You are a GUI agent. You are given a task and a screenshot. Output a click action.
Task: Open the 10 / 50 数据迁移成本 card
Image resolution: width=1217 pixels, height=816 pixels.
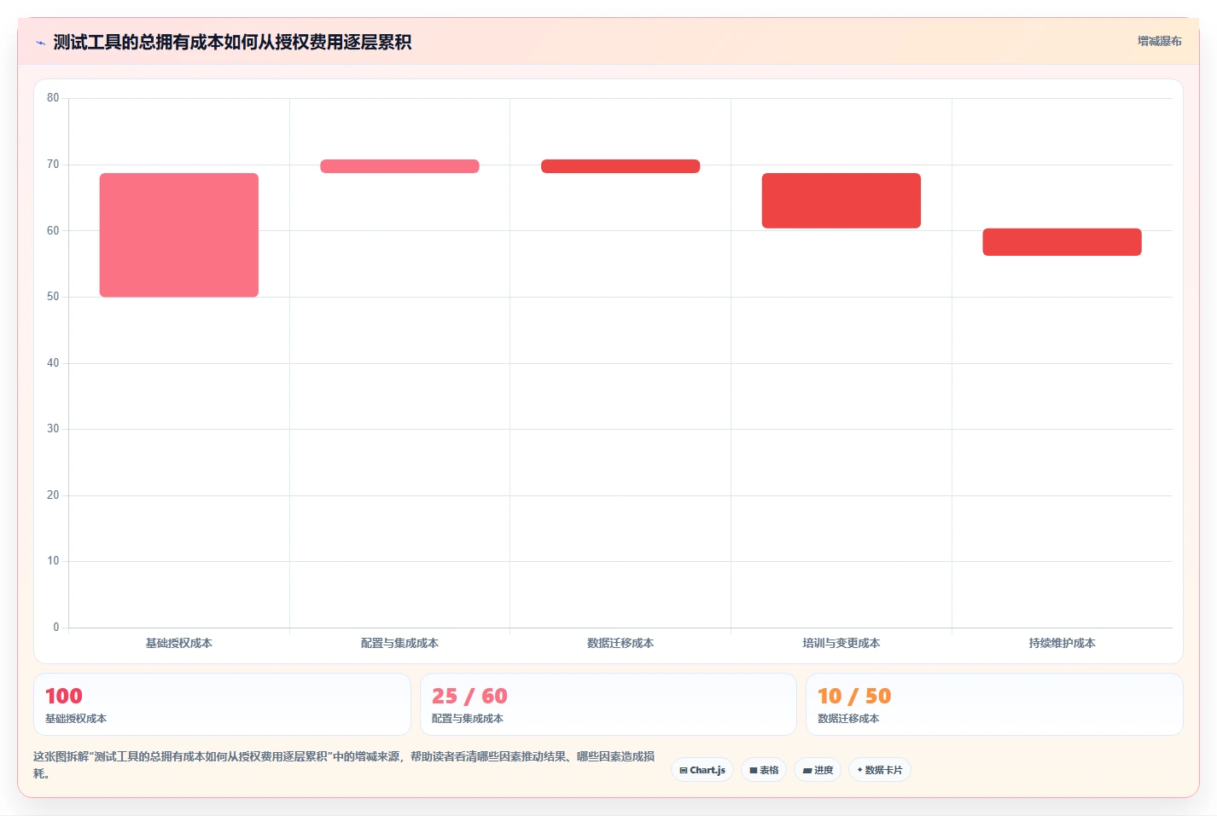pyautogui.click(x=994, y=704)
